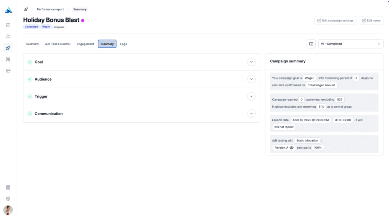Expand the Communication section chevron
This screenshot has height=219, width=390.
251,113
